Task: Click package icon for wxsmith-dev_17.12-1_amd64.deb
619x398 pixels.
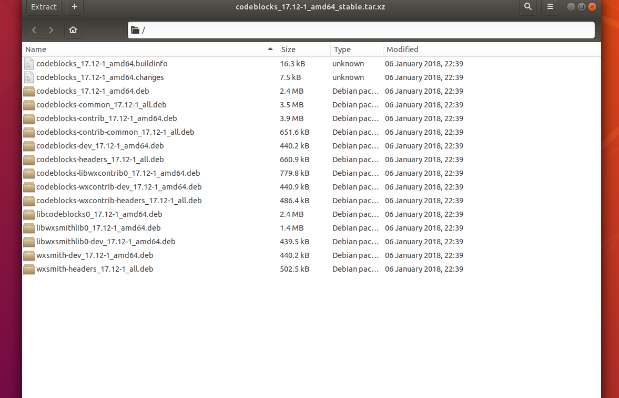Action: (x=29, y=255)
